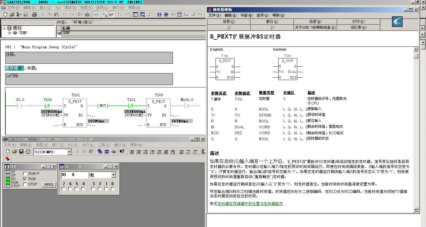Expand the TEMP tree node
Screen dimensions: 426x227
pyautogui.click(x=9, y=33)
